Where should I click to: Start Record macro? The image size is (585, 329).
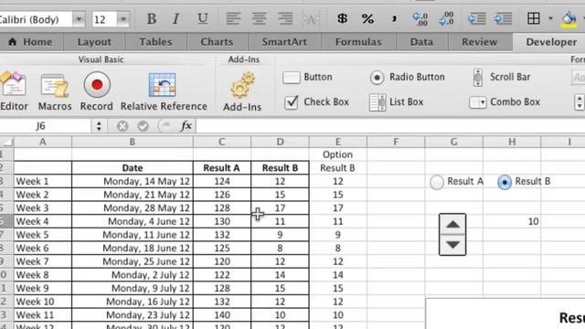coord(97,91)
